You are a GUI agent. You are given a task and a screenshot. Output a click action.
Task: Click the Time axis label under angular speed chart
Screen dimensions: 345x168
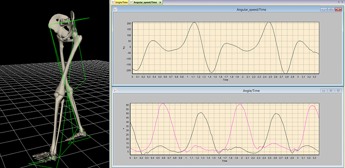click(x=226, y=80)
